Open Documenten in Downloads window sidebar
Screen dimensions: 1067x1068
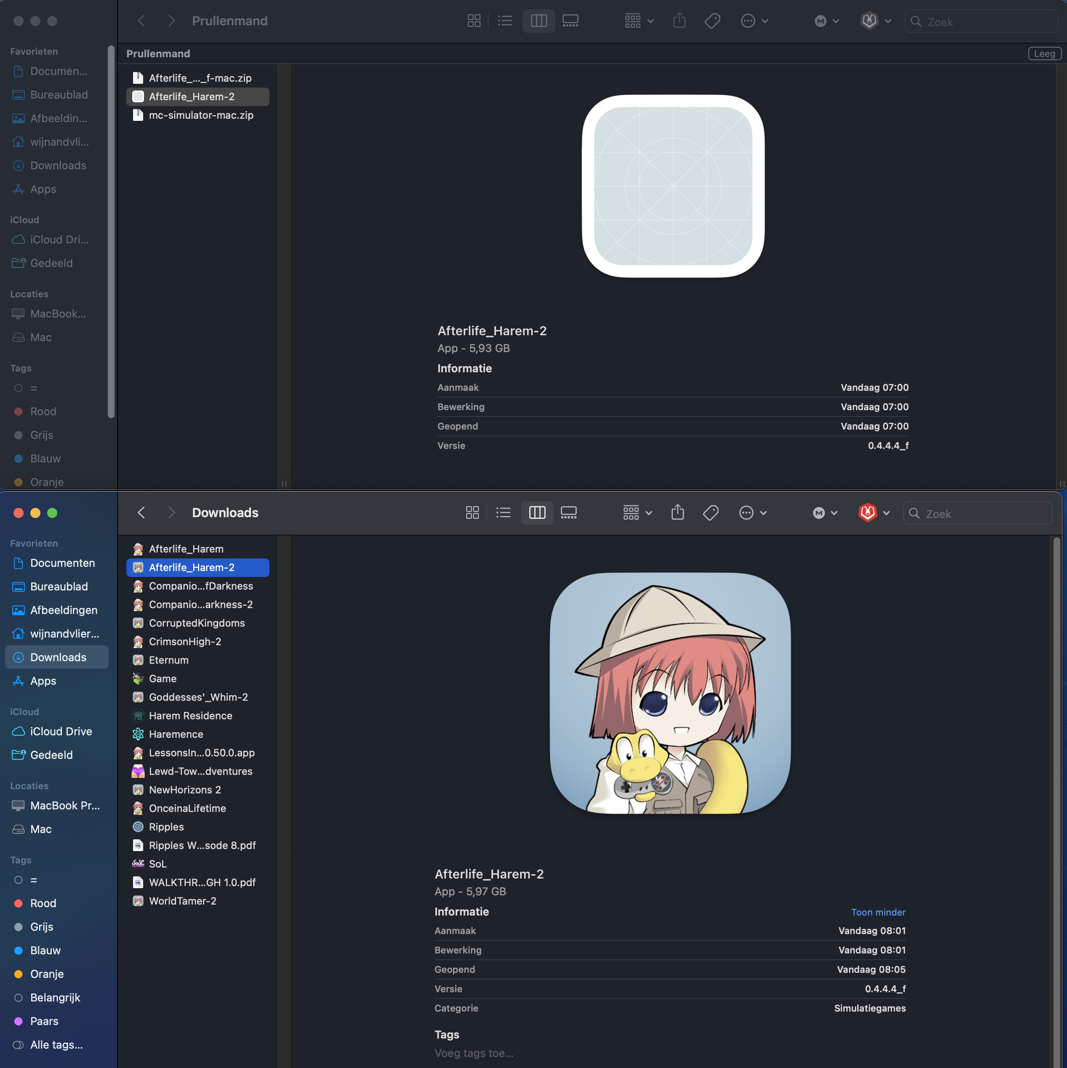point(56,563)
